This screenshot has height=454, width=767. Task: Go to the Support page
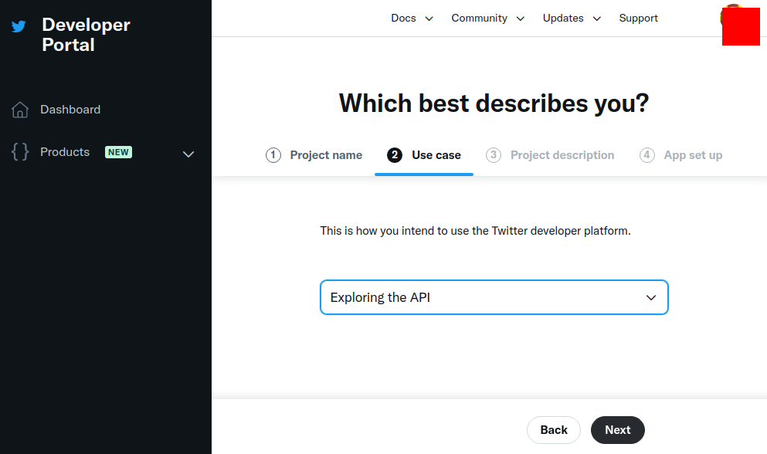point(638,18)
